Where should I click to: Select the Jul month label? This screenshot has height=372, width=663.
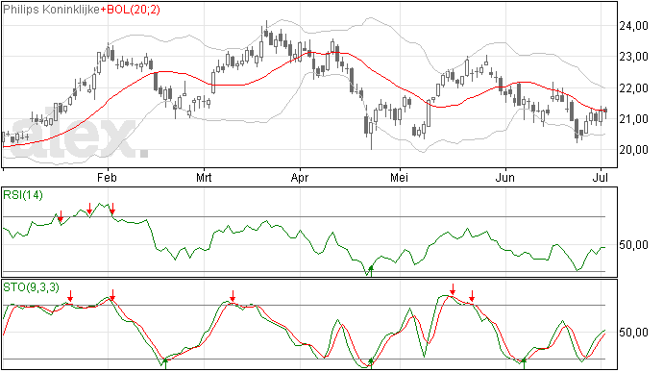pyautogui.click(x=601, y=177)
